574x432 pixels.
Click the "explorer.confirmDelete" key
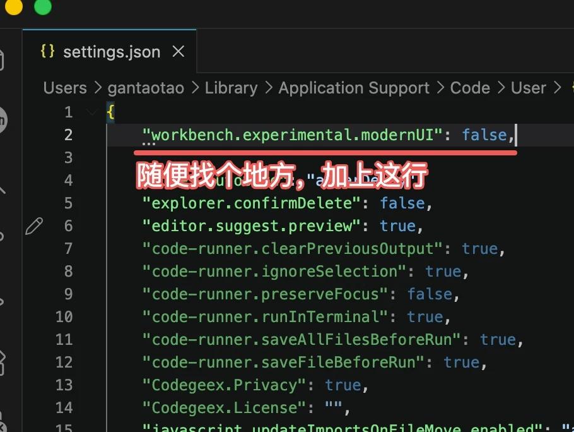[252, 203]
